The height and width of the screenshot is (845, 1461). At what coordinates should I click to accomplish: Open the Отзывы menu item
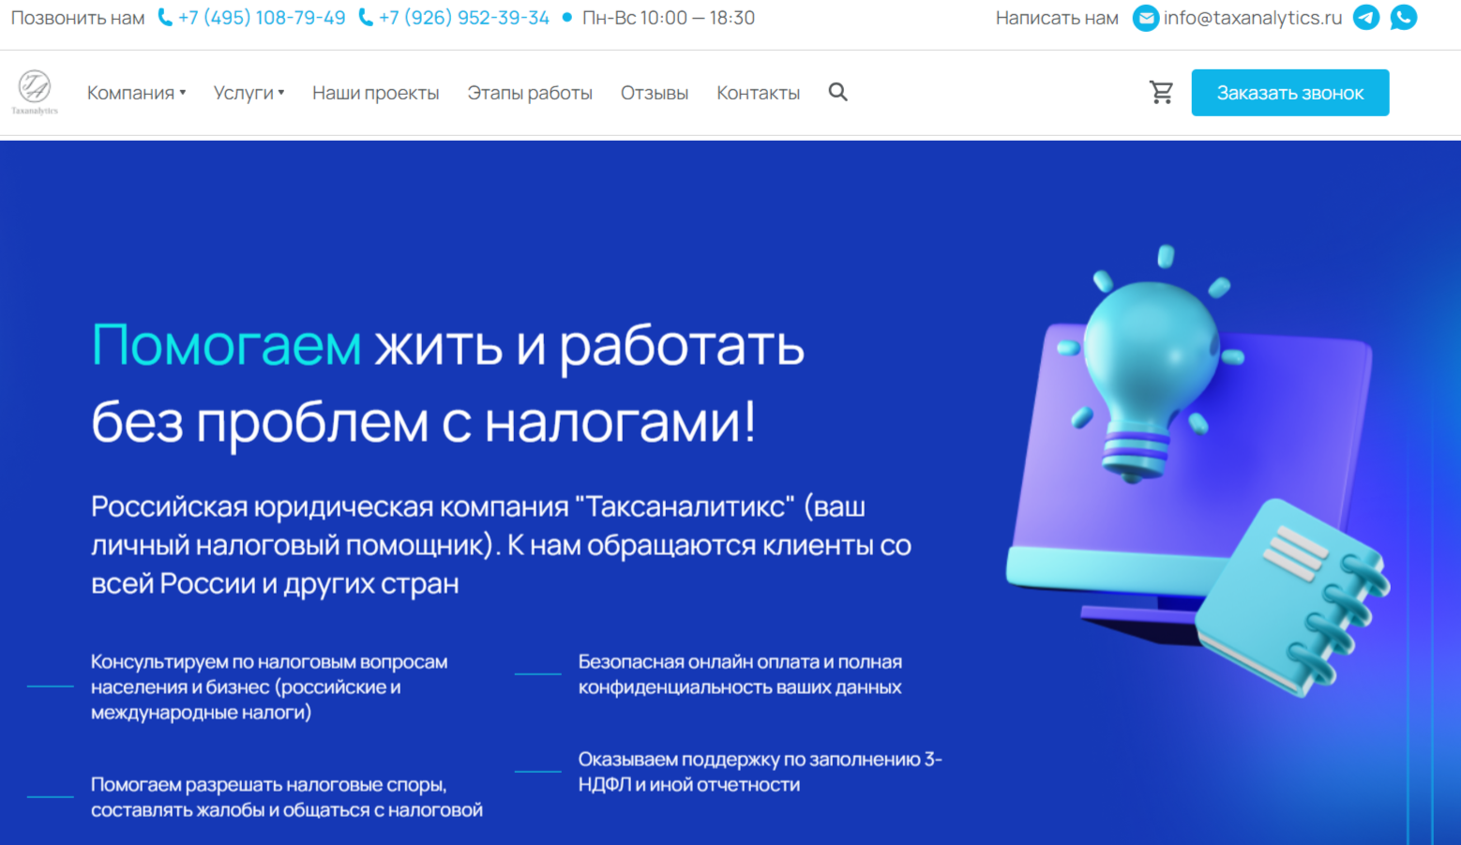click(655, 93)
